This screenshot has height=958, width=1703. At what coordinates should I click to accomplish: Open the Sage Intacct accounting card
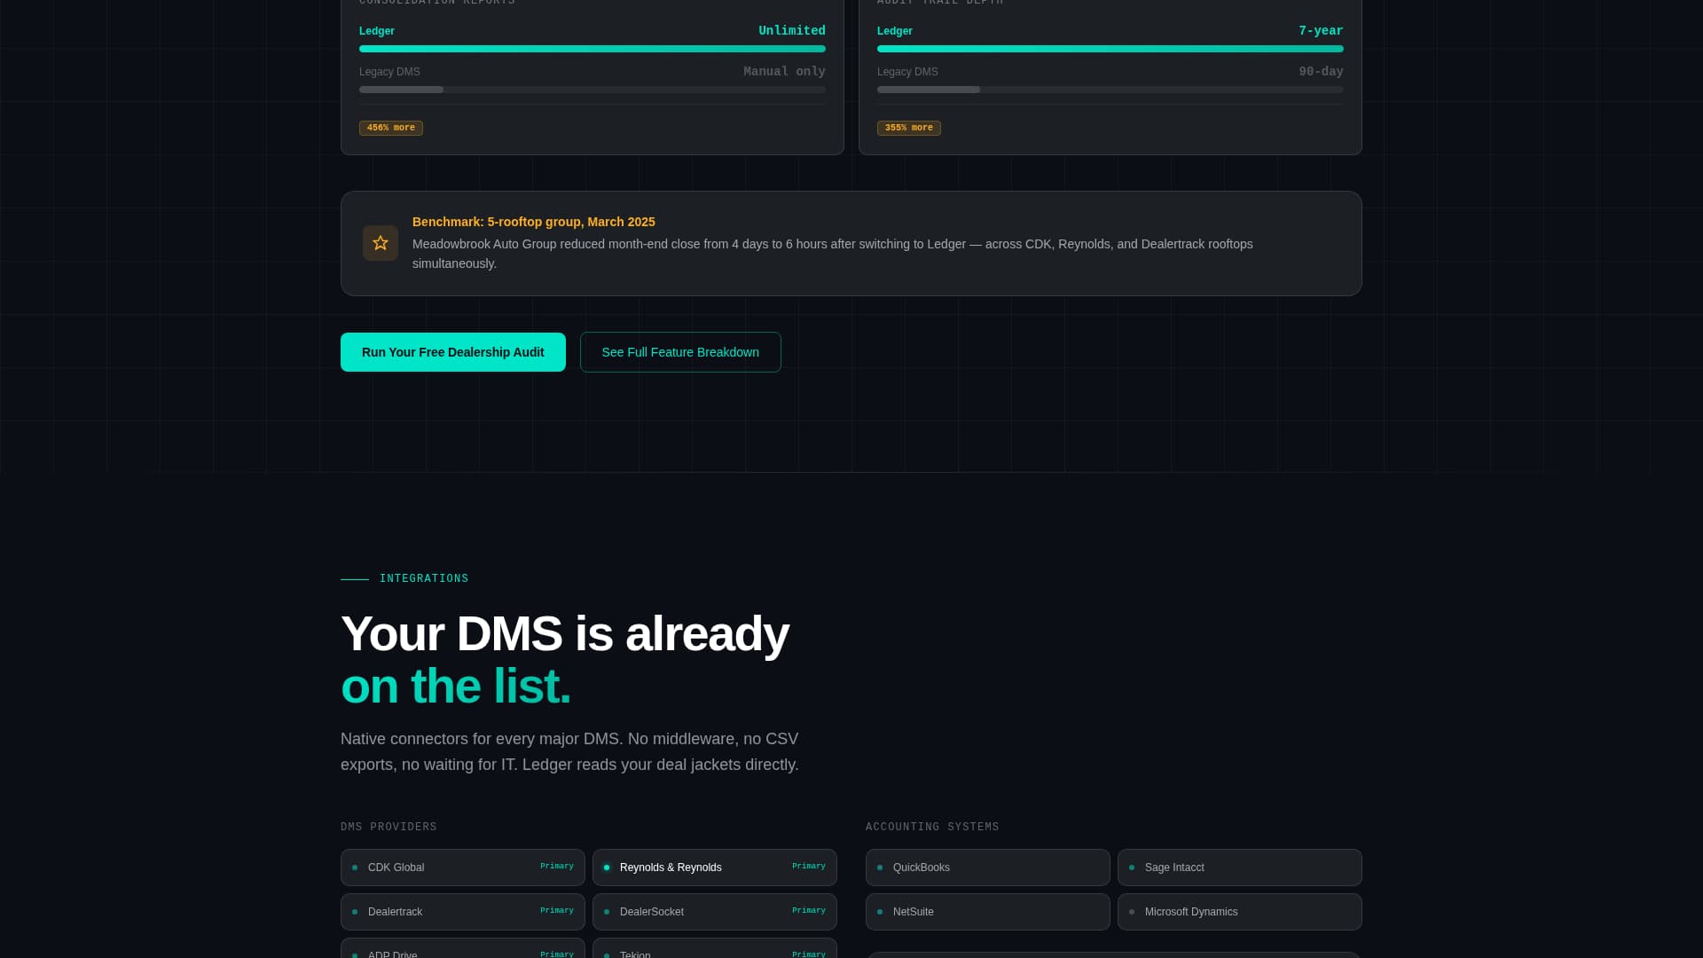coord(1240,868)
